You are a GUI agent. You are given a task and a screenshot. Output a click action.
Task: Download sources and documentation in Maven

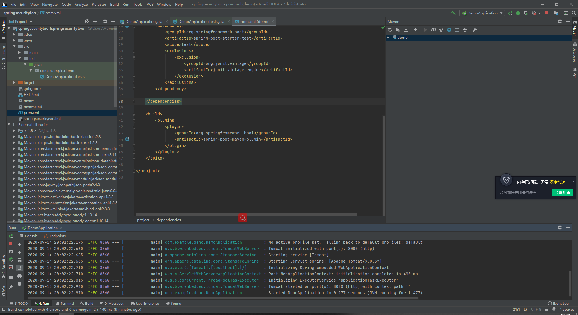point(406,30)
